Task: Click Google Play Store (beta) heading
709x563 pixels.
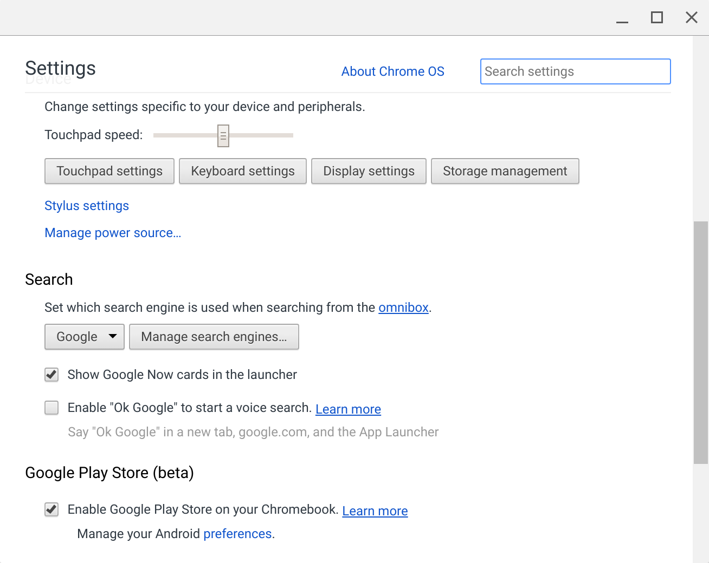Action: point(109,473)
